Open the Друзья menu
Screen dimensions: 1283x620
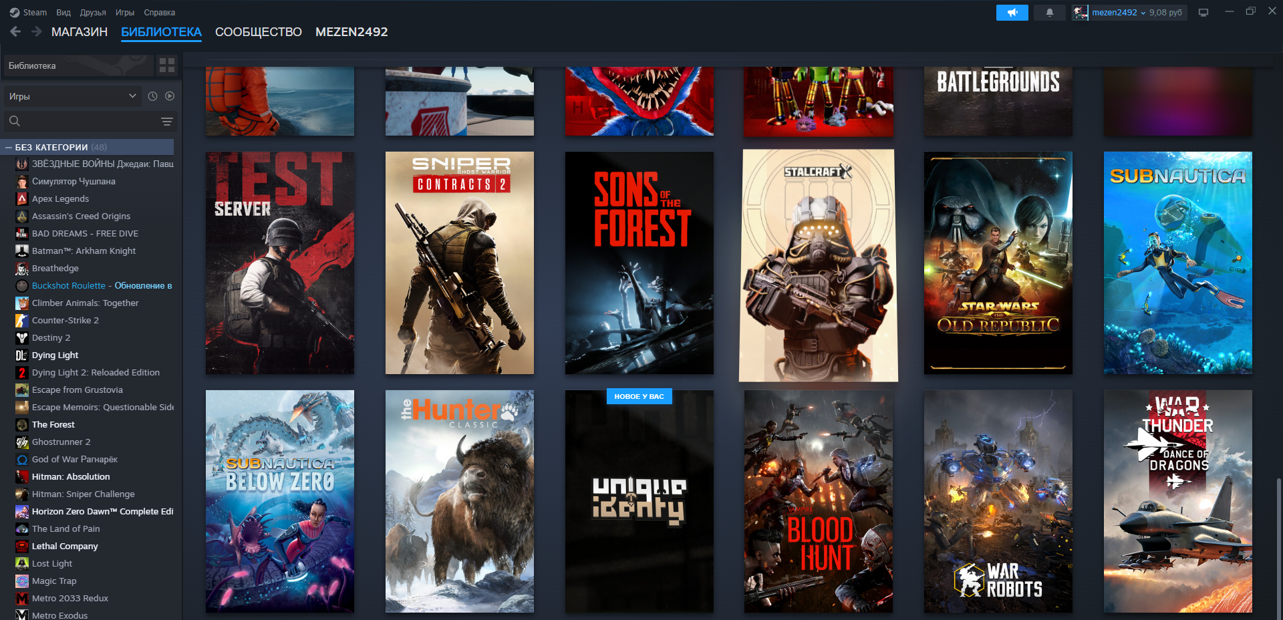(x=93, y=12)
